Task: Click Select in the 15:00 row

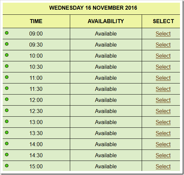Action: click(x=163, y=166)
